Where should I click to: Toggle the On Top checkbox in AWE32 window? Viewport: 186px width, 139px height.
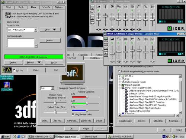pos(14,70)
